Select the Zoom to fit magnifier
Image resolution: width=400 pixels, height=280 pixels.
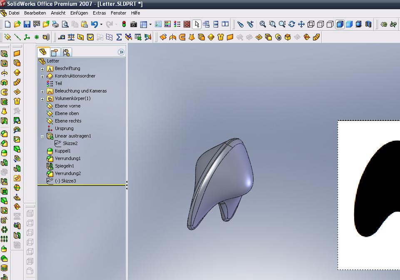(x=263, y=24)
